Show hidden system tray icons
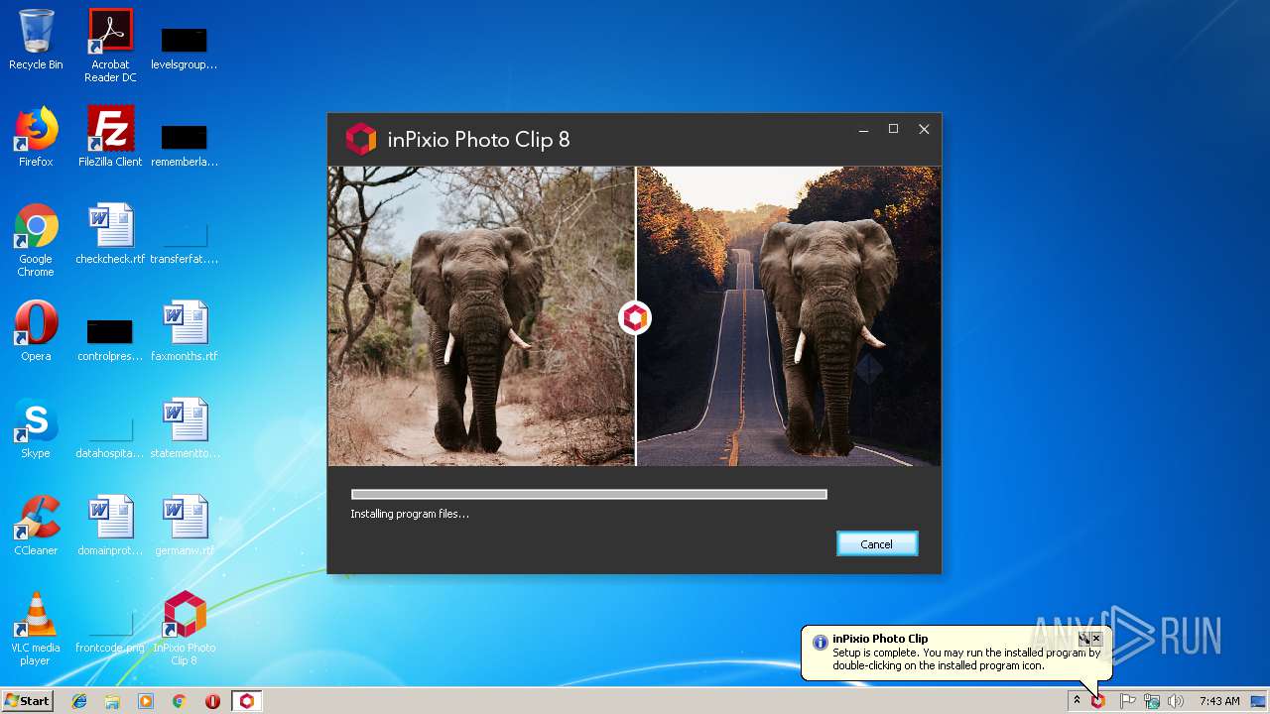 coord(1077,701)
